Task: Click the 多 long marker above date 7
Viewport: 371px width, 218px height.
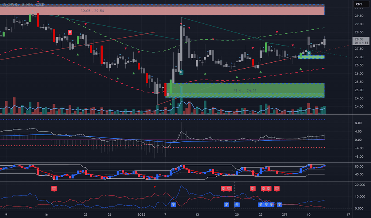Action: point(173,205)
